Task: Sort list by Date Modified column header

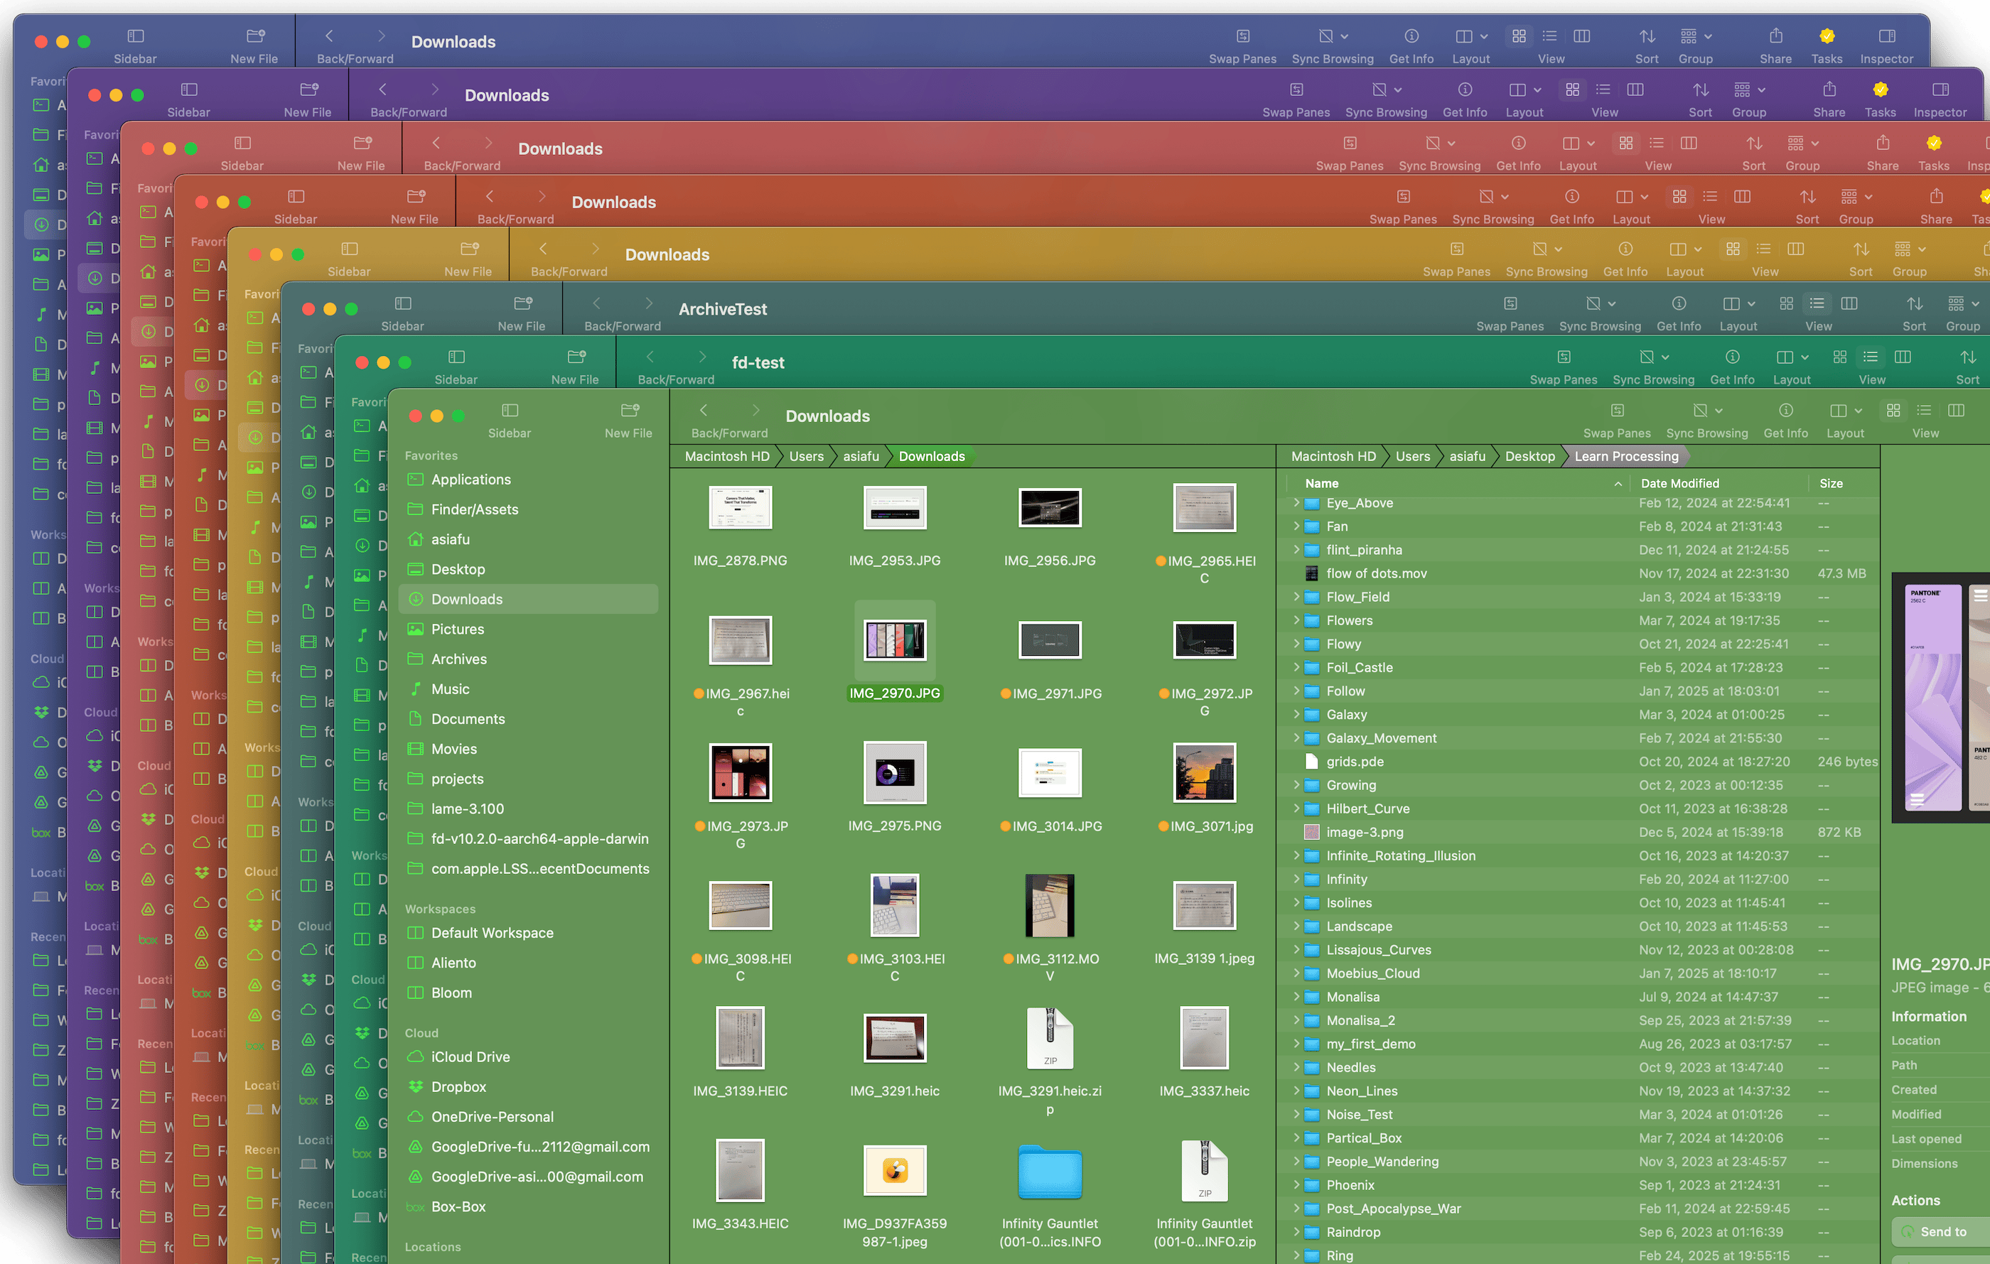Action: pos(1679,483)
